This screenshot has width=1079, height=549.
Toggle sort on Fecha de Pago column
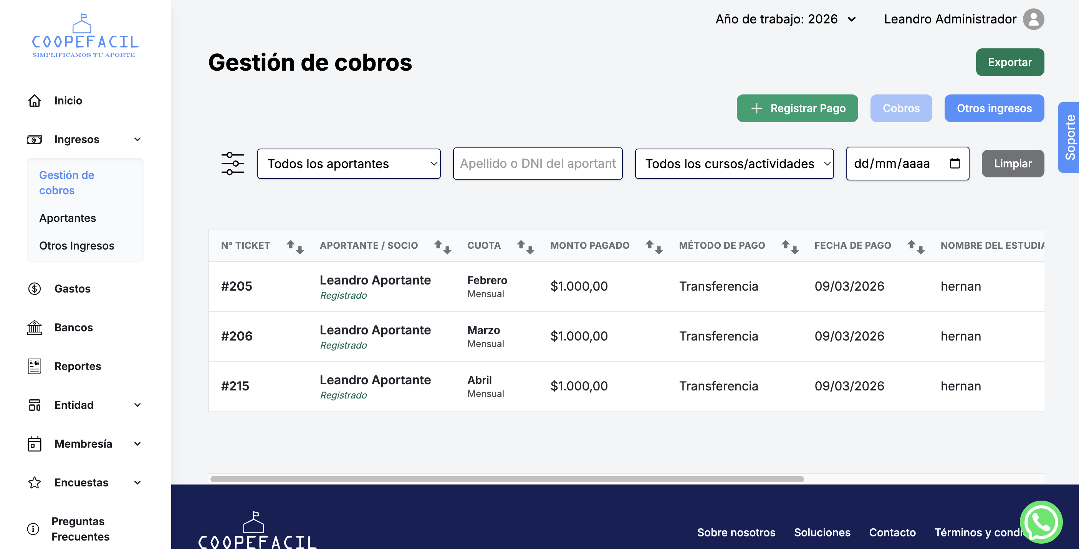(x=916, y=246)
